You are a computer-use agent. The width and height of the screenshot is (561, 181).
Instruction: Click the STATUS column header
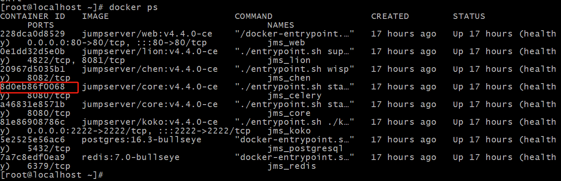click(x=469, y=16)
